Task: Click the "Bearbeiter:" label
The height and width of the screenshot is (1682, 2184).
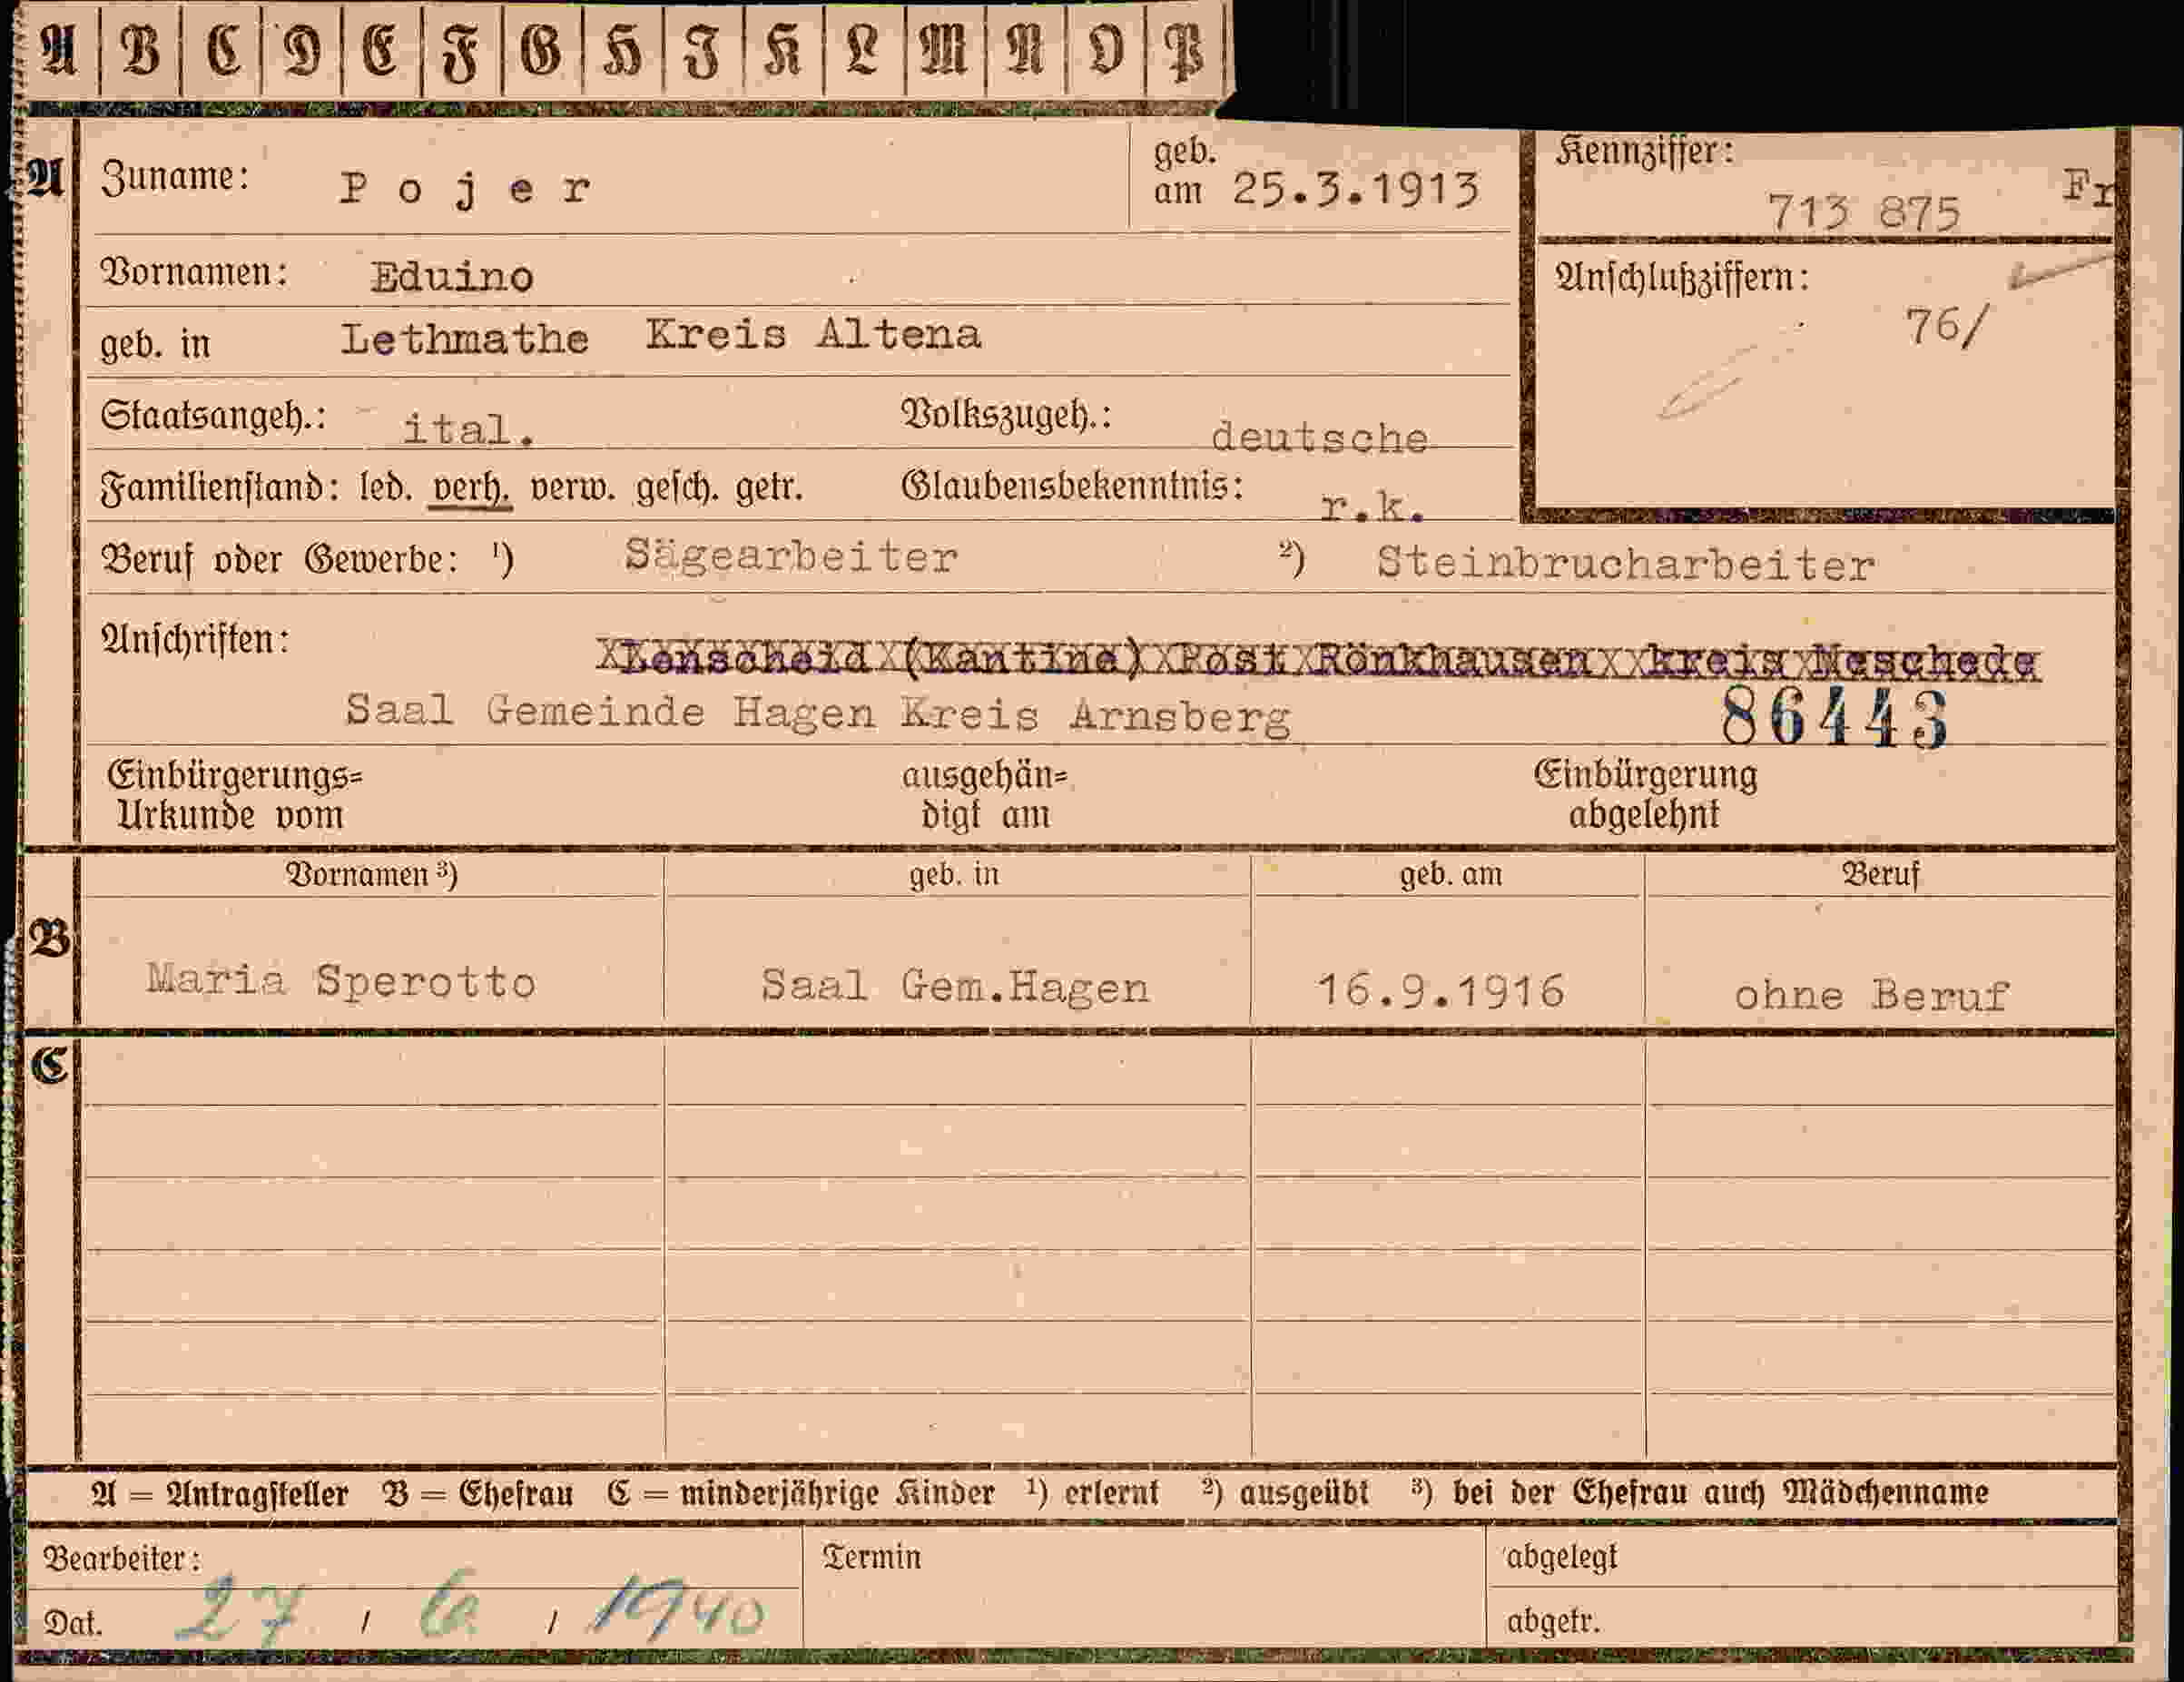Action: [x=122, y=1559]
